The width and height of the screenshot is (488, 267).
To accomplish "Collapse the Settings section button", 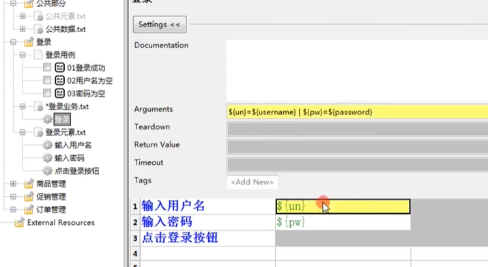I will click(160, 25).
